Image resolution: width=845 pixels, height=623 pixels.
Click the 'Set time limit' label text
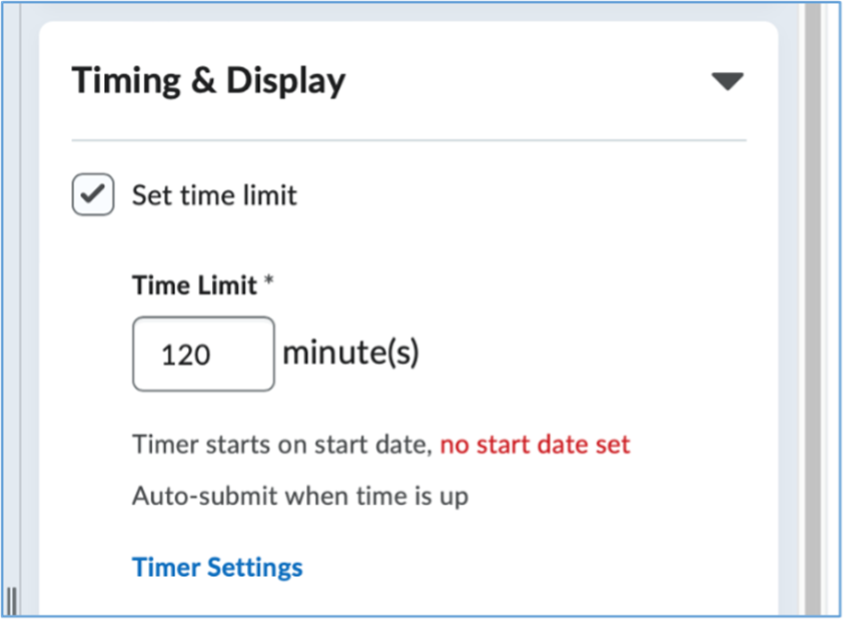pyautogui.click(x=215, y=195)
